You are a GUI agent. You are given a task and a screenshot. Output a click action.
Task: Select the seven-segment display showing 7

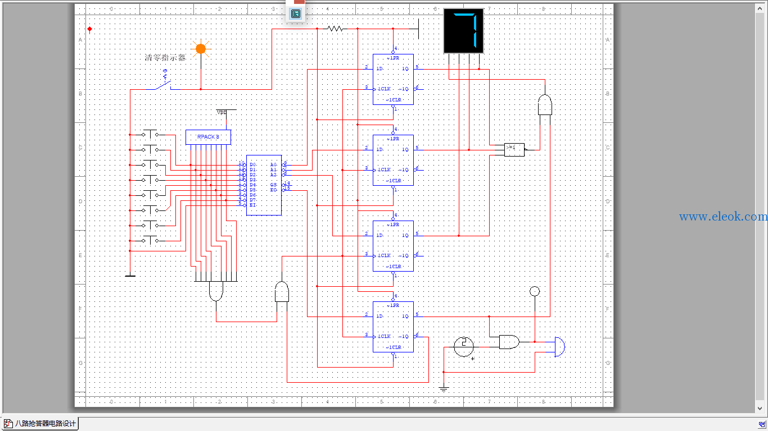pyautogui.click(x=463, y=30)
